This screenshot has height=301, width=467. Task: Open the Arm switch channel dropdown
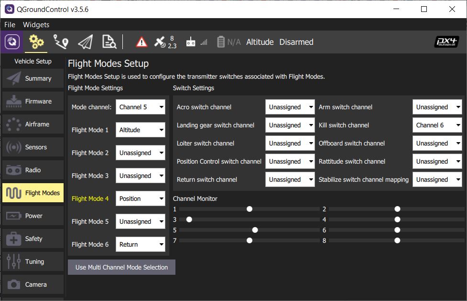pos(437,107)
